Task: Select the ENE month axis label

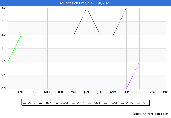Action: coord(21,92)
